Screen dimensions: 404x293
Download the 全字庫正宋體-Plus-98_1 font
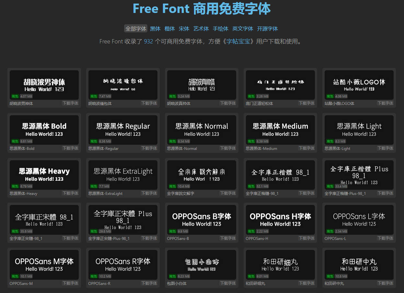[149, 238]
